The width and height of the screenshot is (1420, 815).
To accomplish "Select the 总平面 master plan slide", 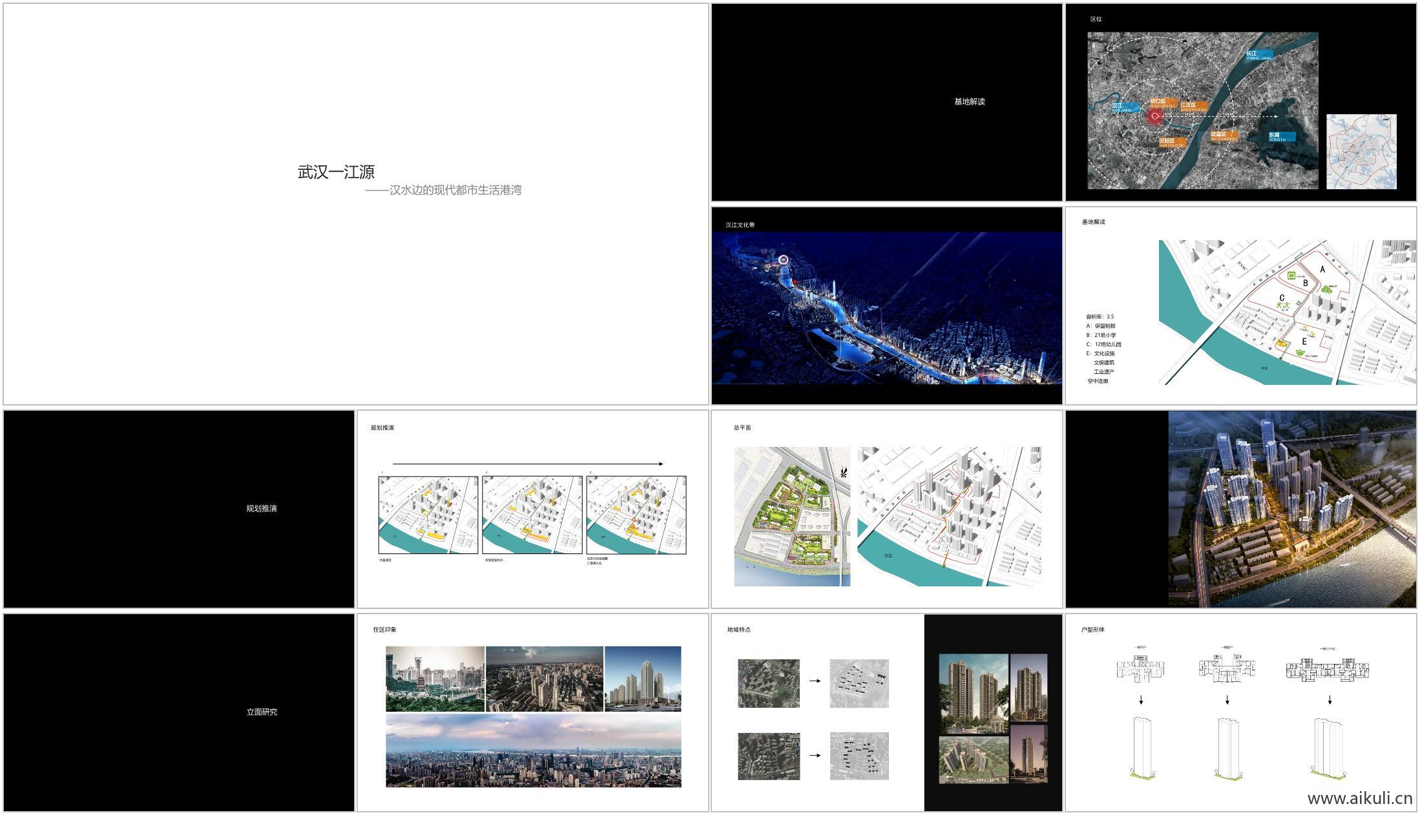I will [x=886, y=509].
